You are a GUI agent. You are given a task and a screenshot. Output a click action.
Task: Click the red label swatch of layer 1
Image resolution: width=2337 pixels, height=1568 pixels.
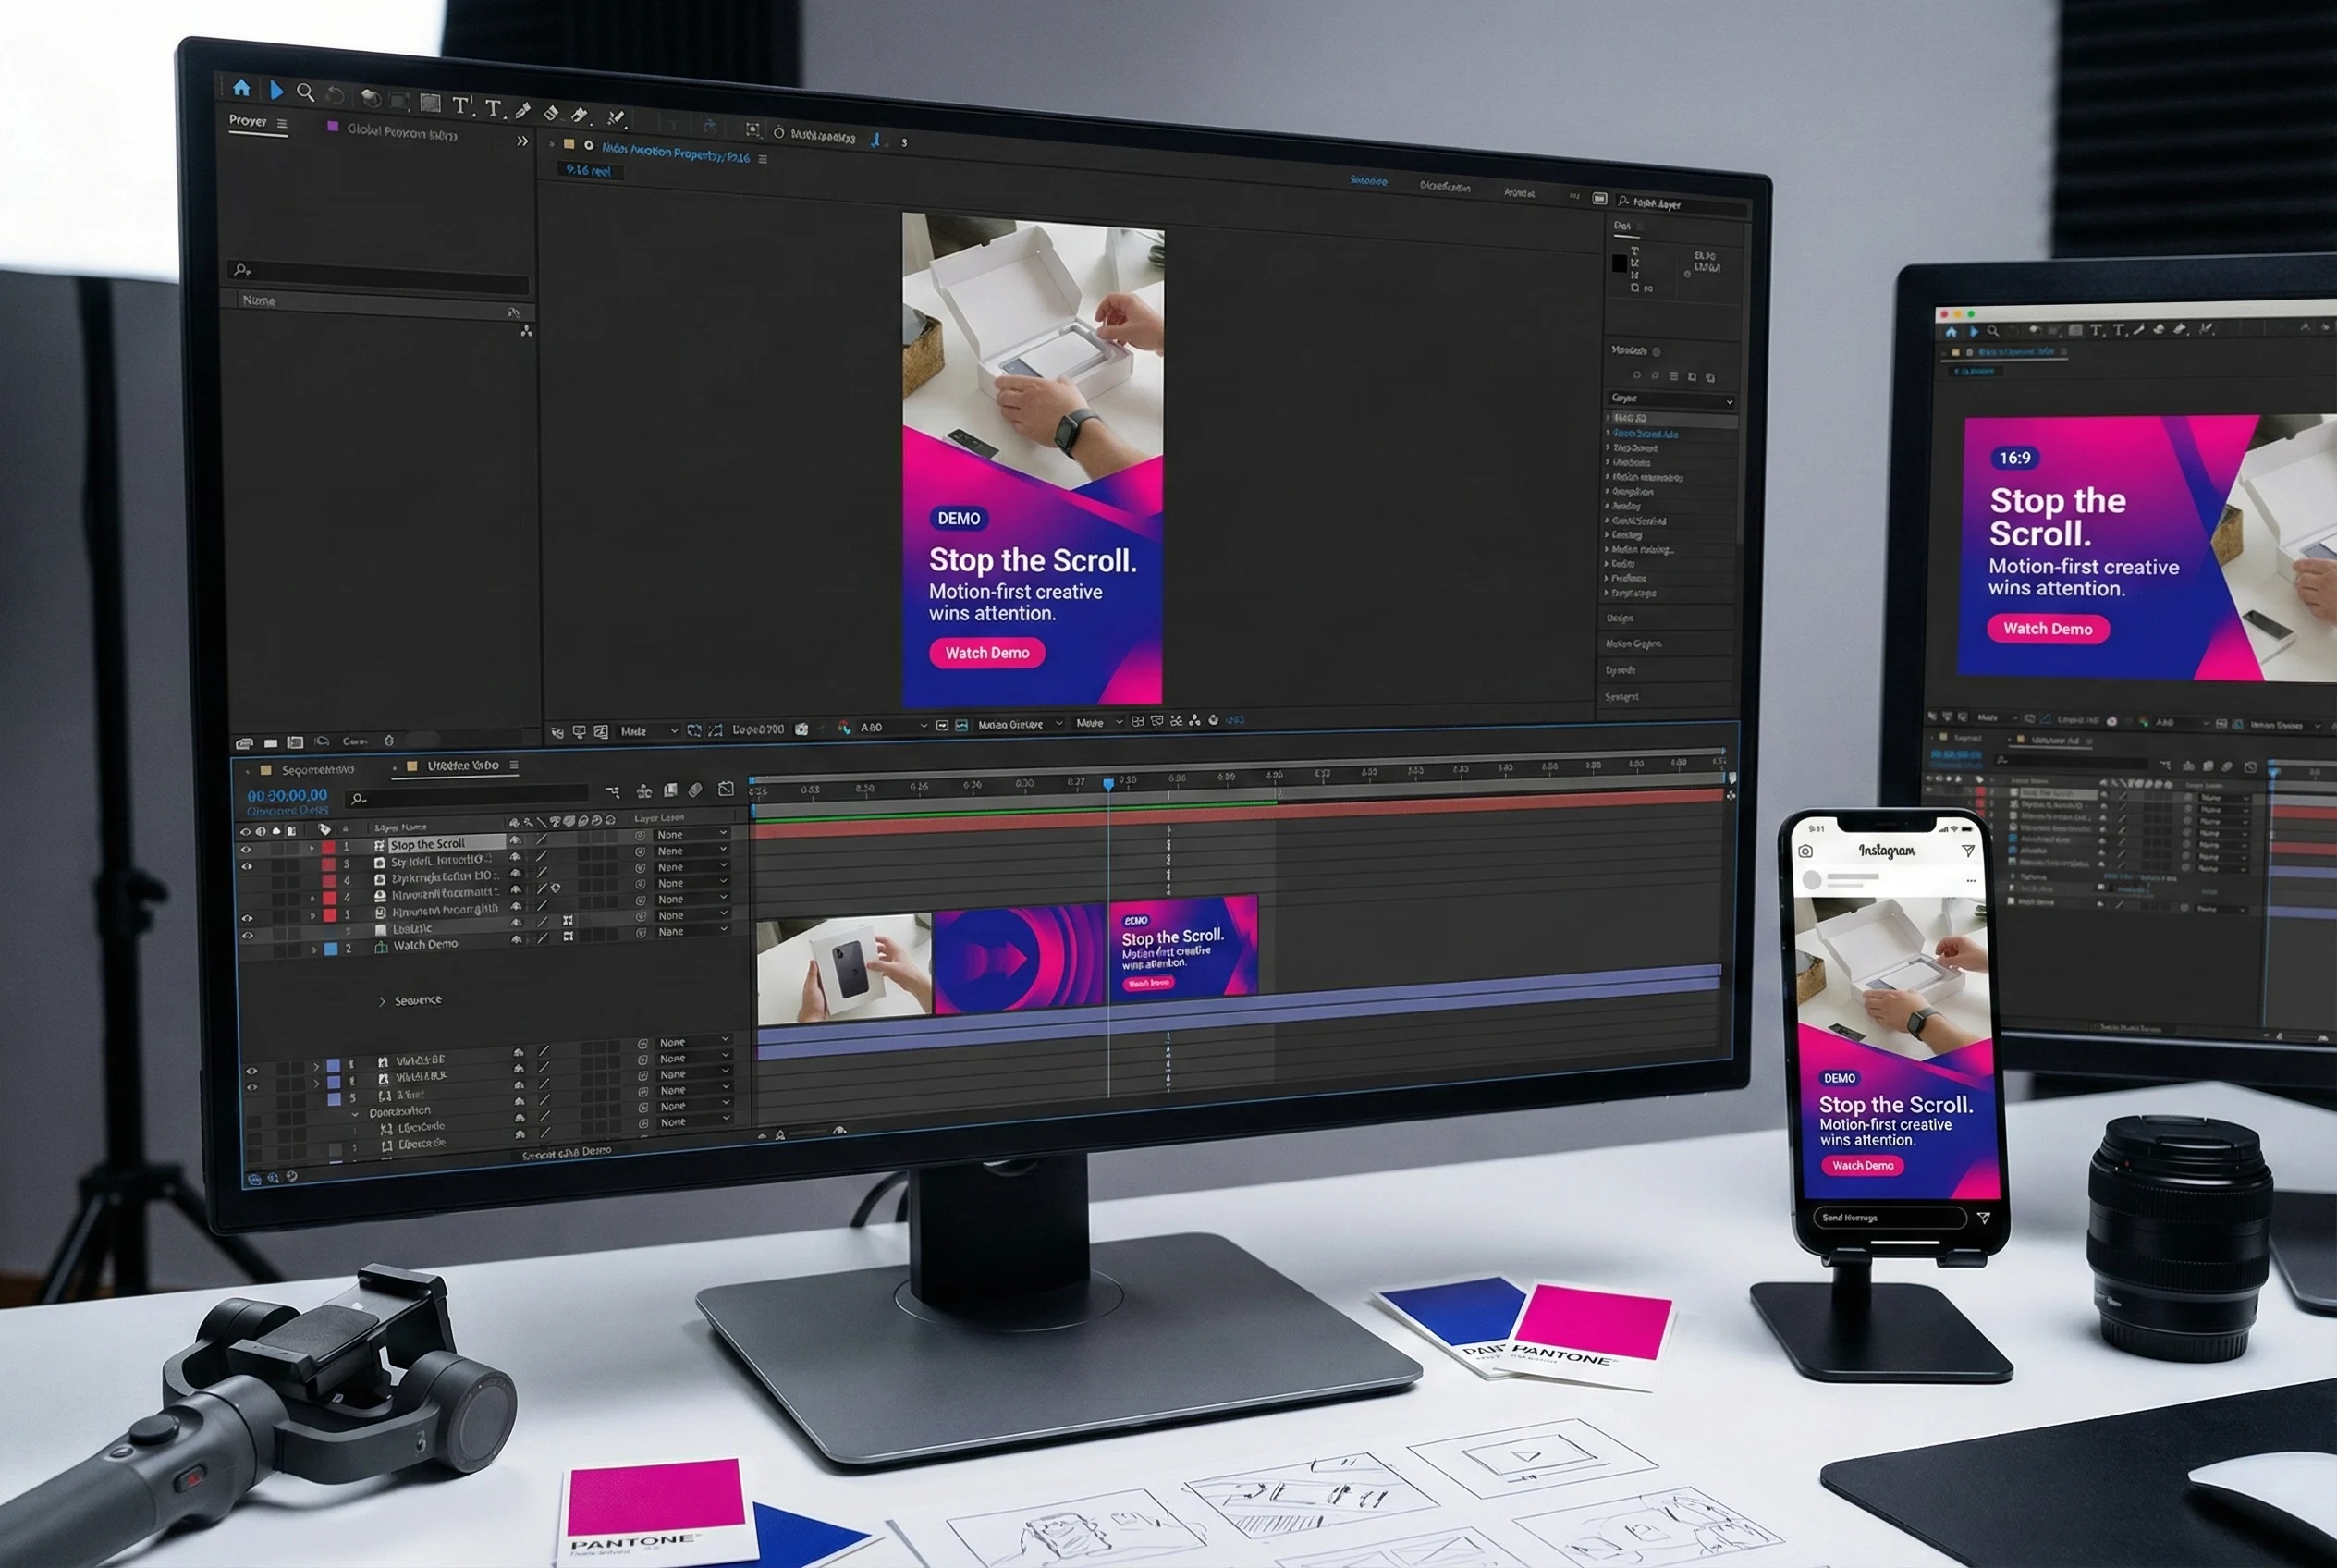pos(328,847)
